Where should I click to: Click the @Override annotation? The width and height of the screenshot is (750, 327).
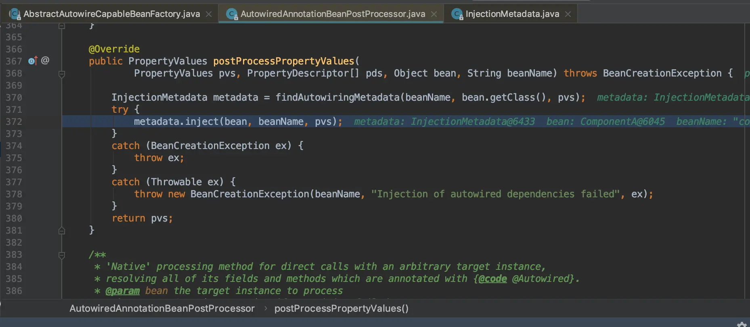point(114,49)
